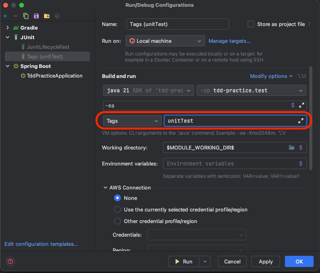Expand the unitTest tags field

click(x=300, y=121)
